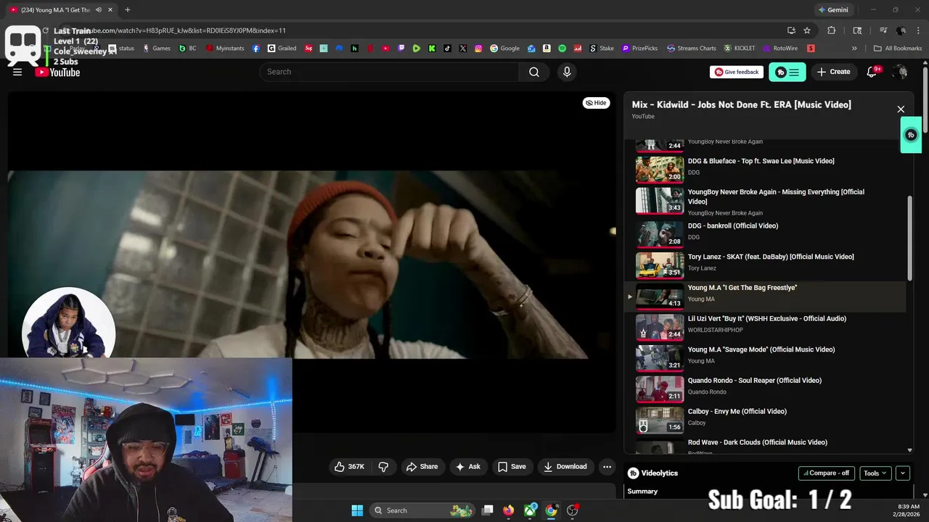
Task: Open Firefox from the taskbar
Action: 508,510
